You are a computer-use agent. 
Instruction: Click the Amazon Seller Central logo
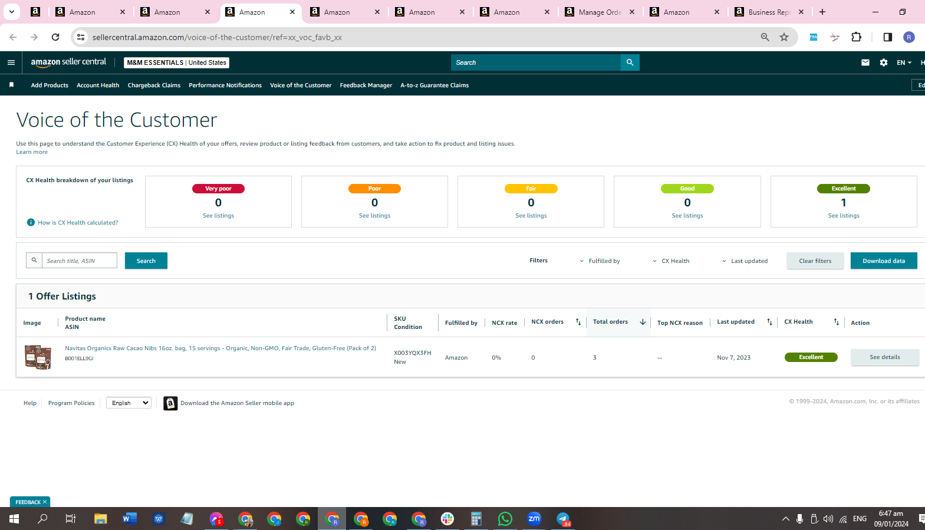coord(68,62)
